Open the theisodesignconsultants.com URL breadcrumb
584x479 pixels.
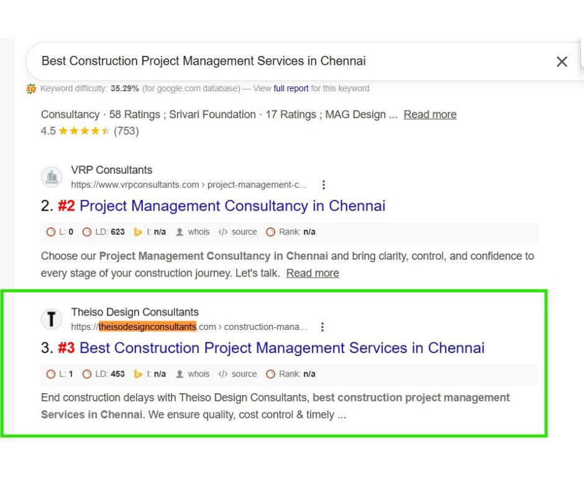pyautogui.click(x=189, y=327)
